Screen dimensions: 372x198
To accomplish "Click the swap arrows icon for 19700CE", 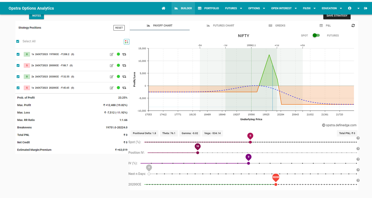I will (x=124, y=54).
